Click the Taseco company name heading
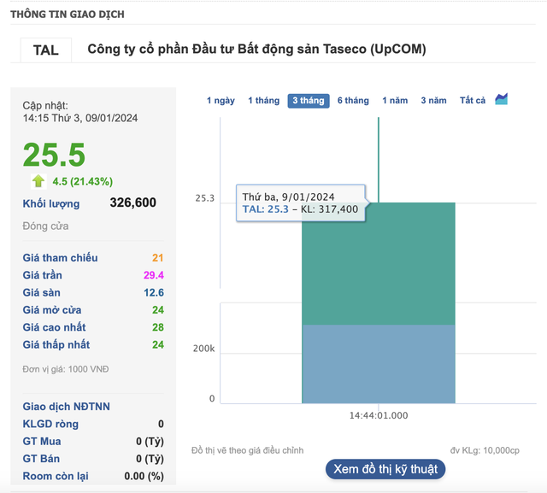The image size is (547, 493). [256, 50]
